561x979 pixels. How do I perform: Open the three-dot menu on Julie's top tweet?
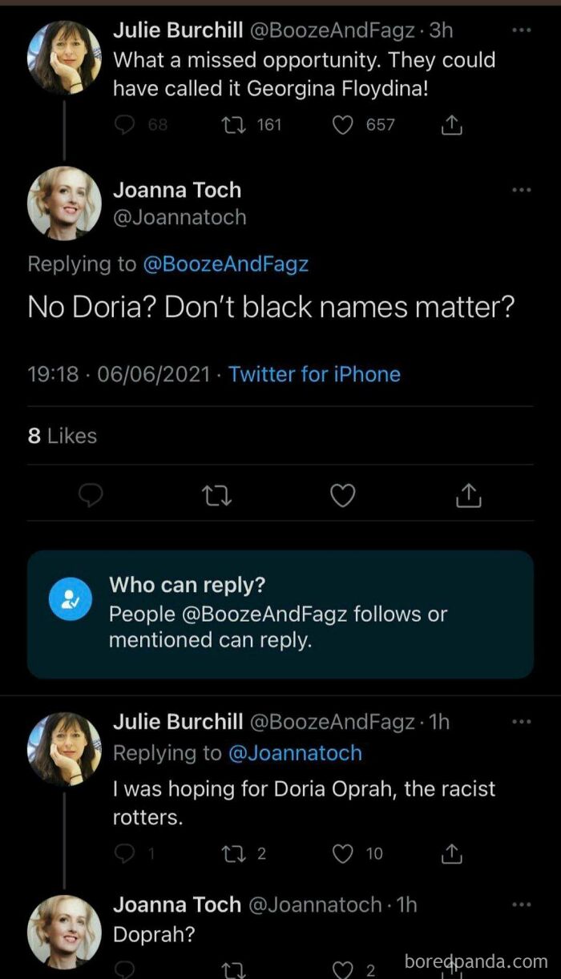521,29
